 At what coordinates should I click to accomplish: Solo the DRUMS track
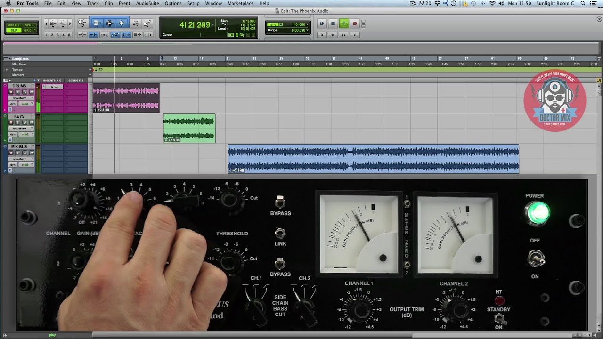[x=24, y=92]
